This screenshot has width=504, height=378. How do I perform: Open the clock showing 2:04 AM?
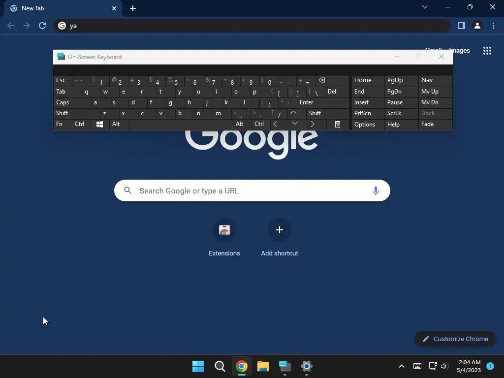click(469, 366)
